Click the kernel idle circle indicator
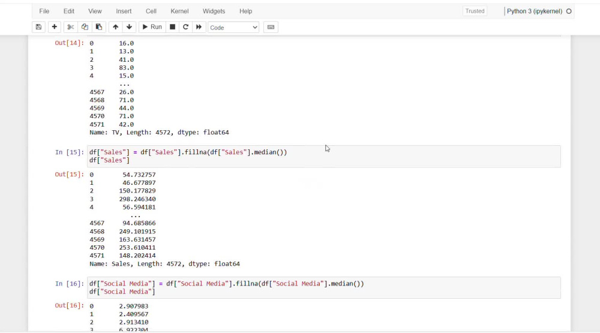 tap(569, 11)
